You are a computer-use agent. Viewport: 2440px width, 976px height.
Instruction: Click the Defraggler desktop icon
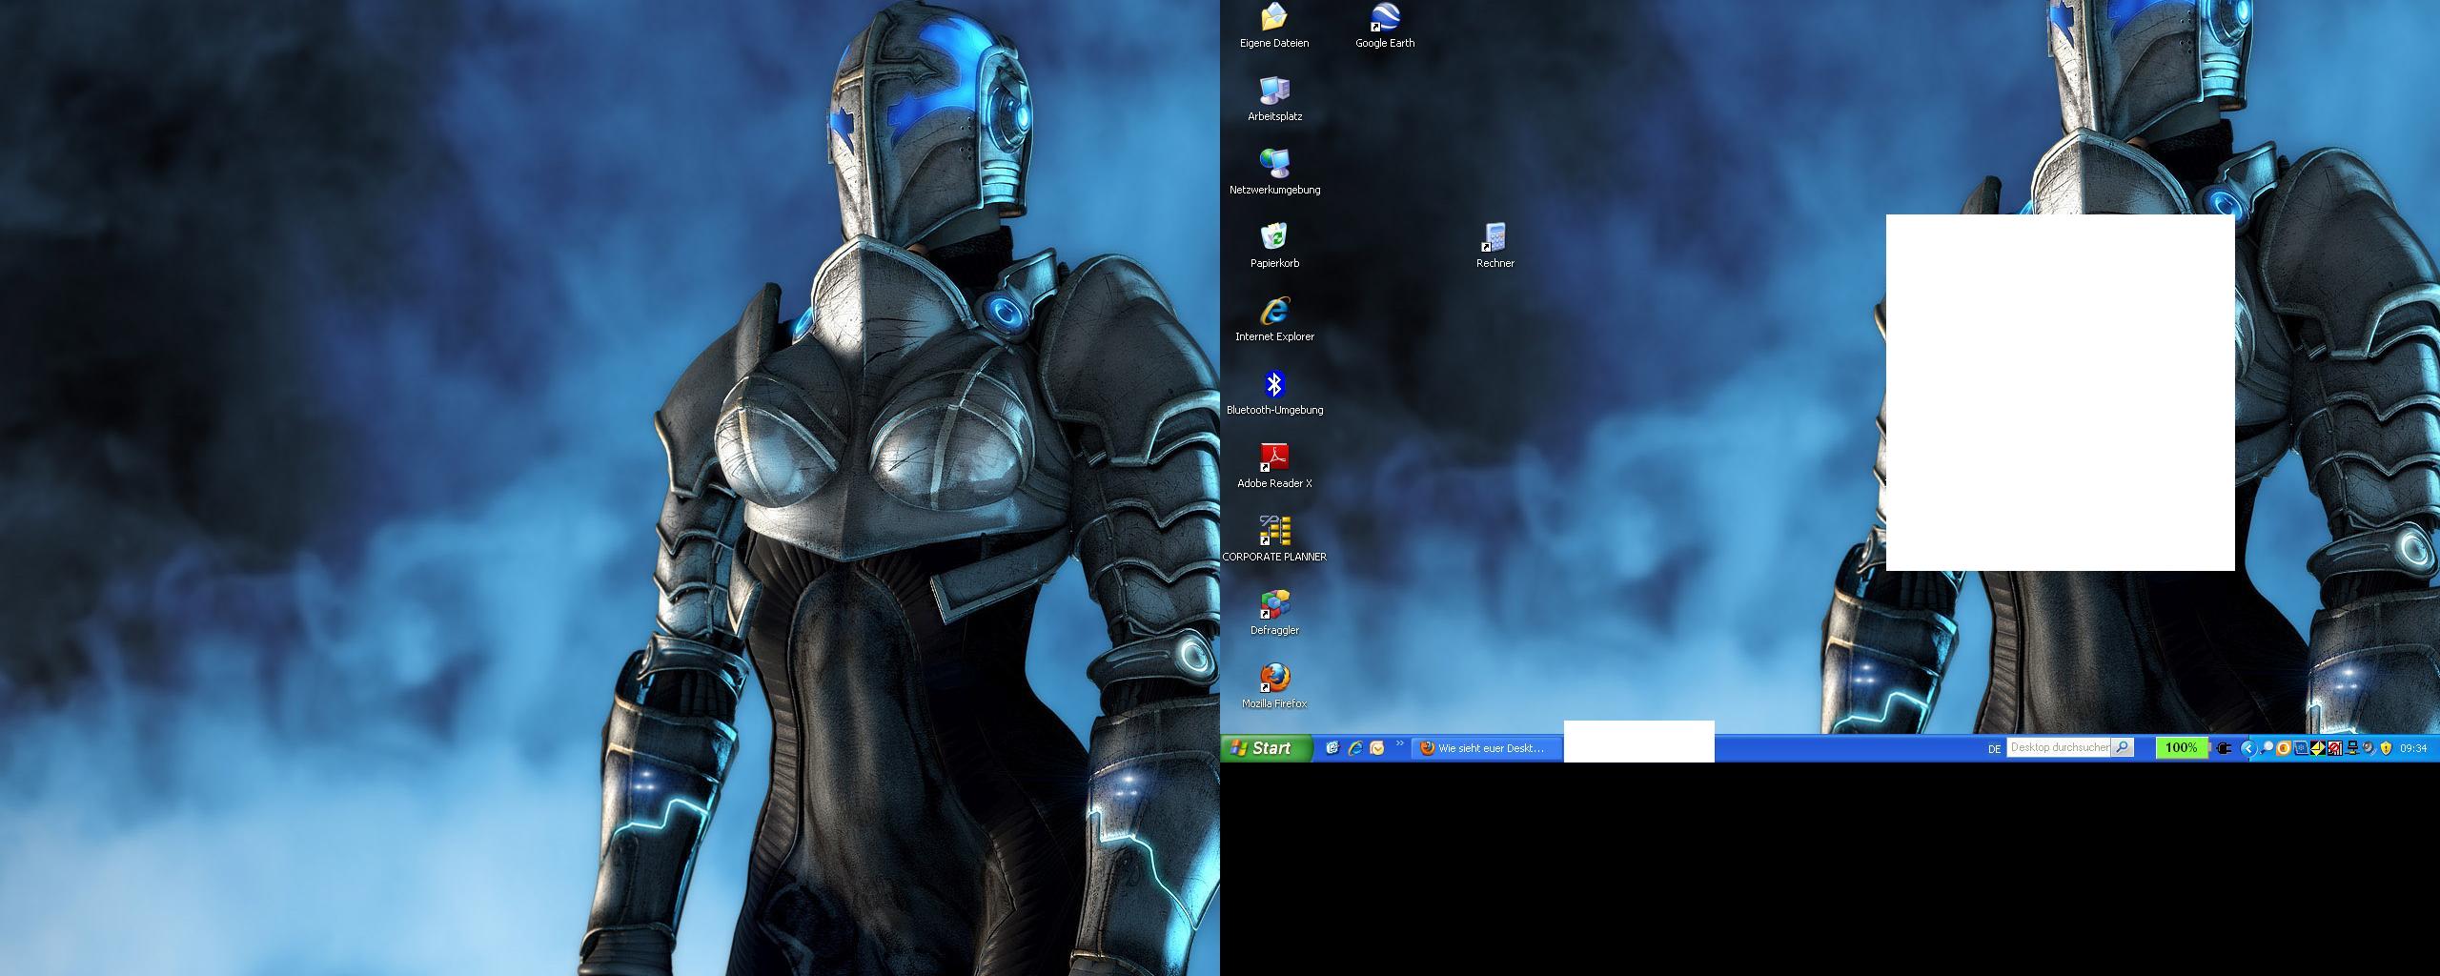pyautogui.click(x=1274, y=613)
